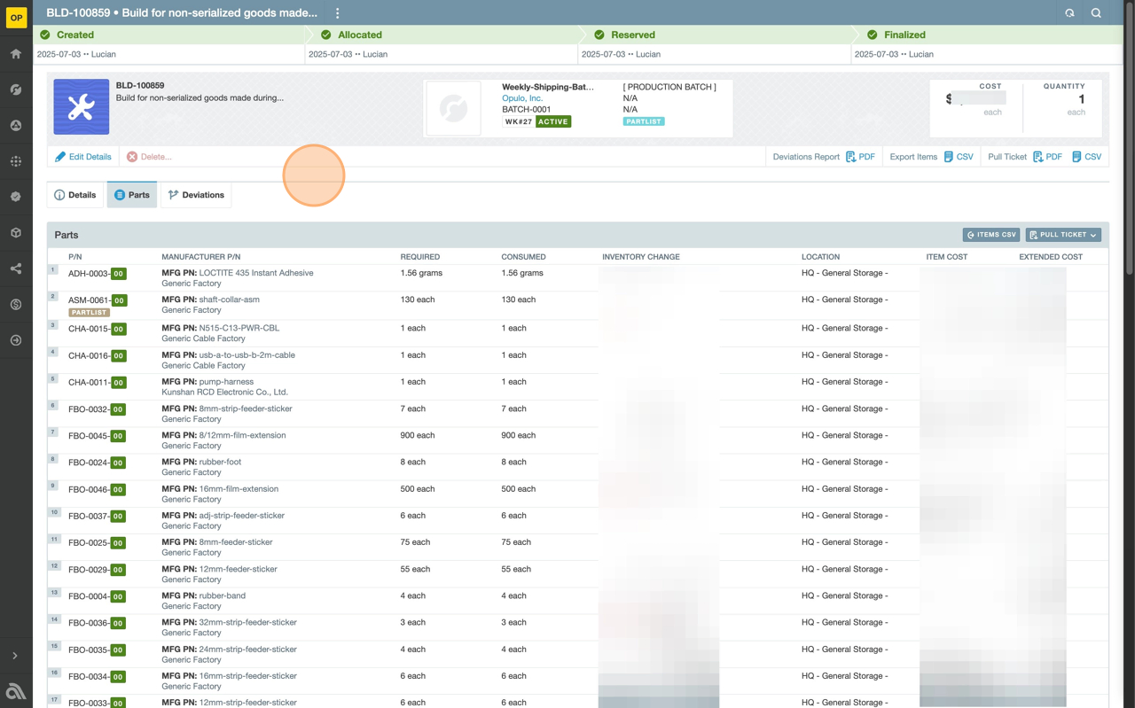Image resolution: width=1135 pixels, height=708 pixels.
Task: Click the Delete button
Action: click(x=149, y=157)
